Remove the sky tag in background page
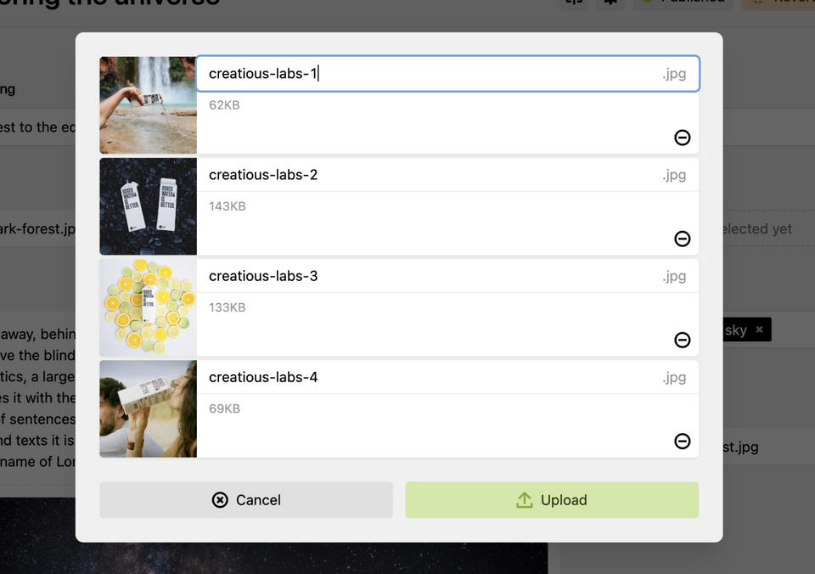The image size is (815, 574). coord(759,329)
